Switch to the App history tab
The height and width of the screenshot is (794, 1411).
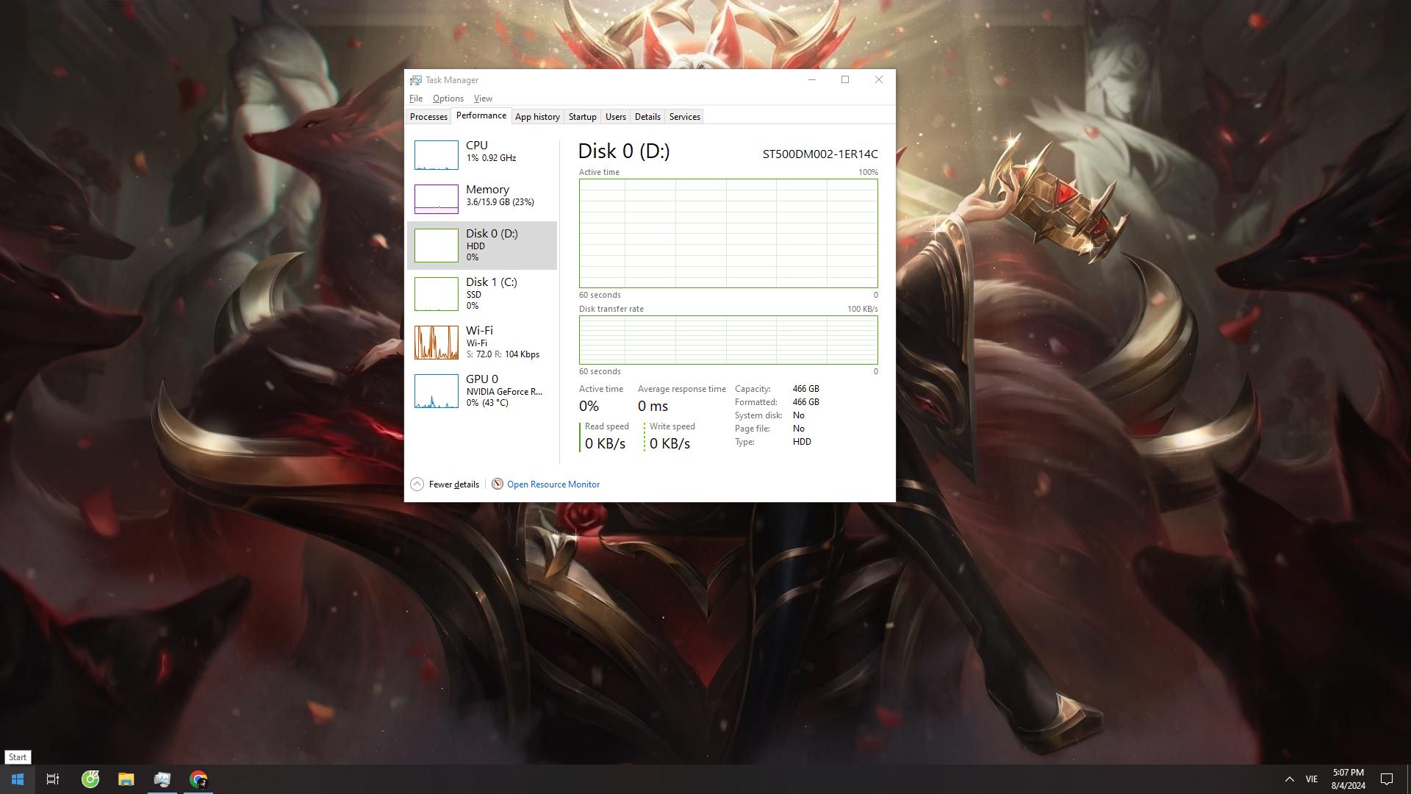537,117
